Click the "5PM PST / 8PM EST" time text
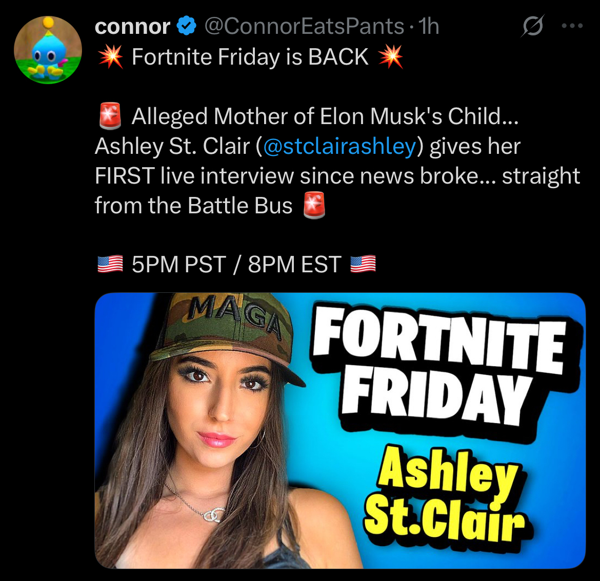Image resolution: width=600 pixels, height=581 pixels. pyautogui.click(x=236, y=265)
